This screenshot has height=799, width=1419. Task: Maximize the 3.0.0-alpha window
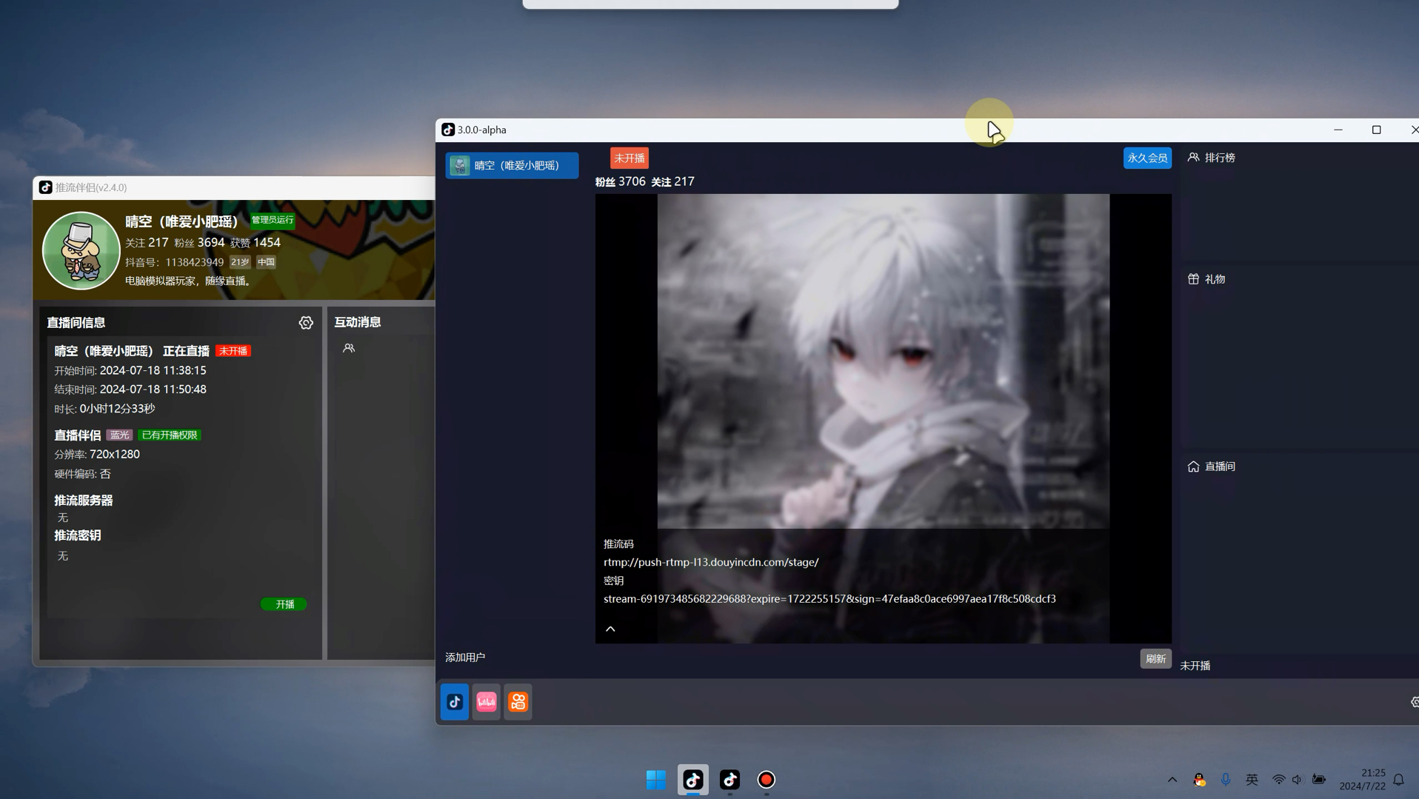click(1377, 130)
